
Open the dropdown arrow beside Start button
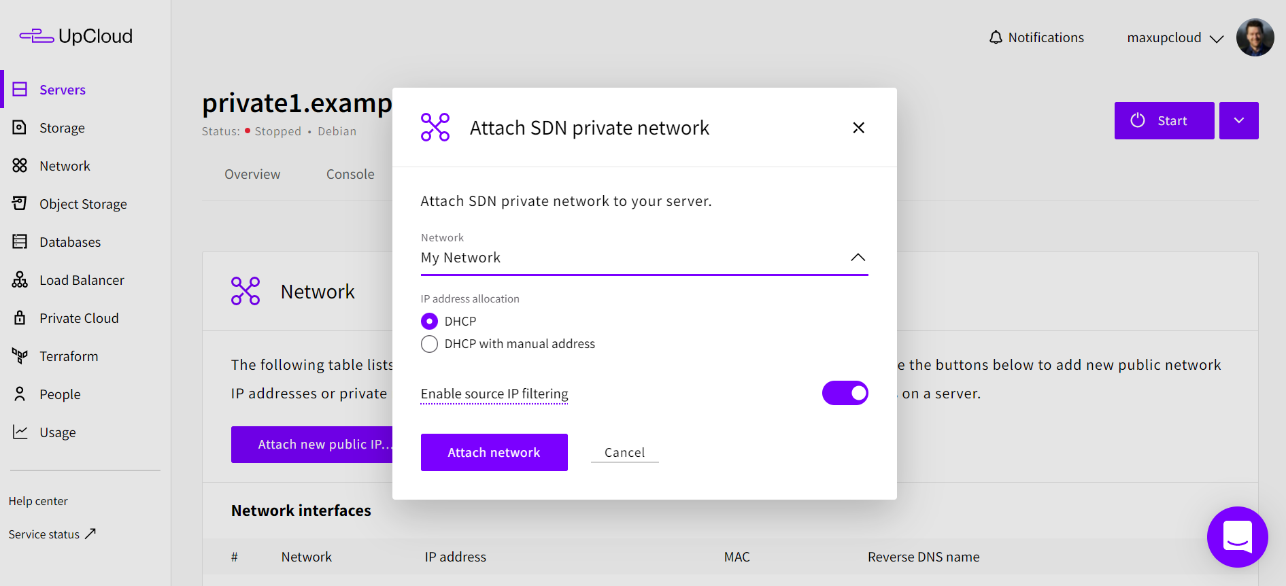[1238, 120]
